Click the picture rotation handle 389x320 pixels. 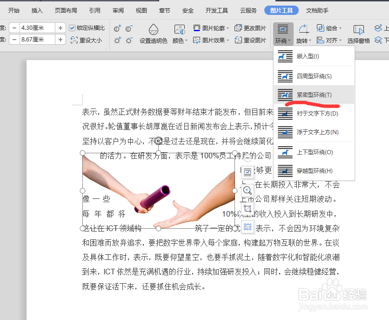[x=159, y=141]
